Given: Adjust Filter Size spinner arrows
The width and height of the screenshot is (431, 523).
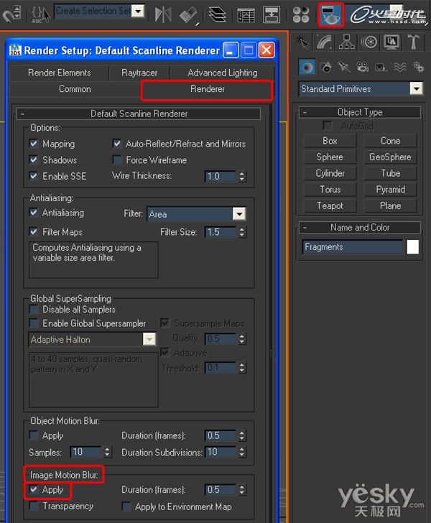Looking at the screenshot, I should 242,232.
